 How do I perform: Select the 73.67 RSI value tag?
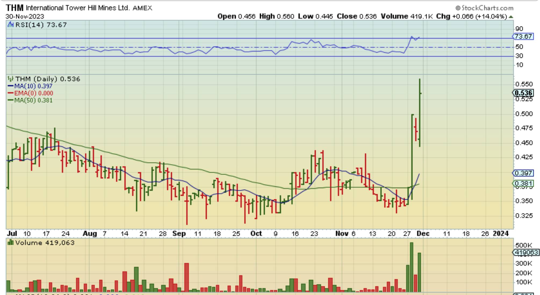523,36
